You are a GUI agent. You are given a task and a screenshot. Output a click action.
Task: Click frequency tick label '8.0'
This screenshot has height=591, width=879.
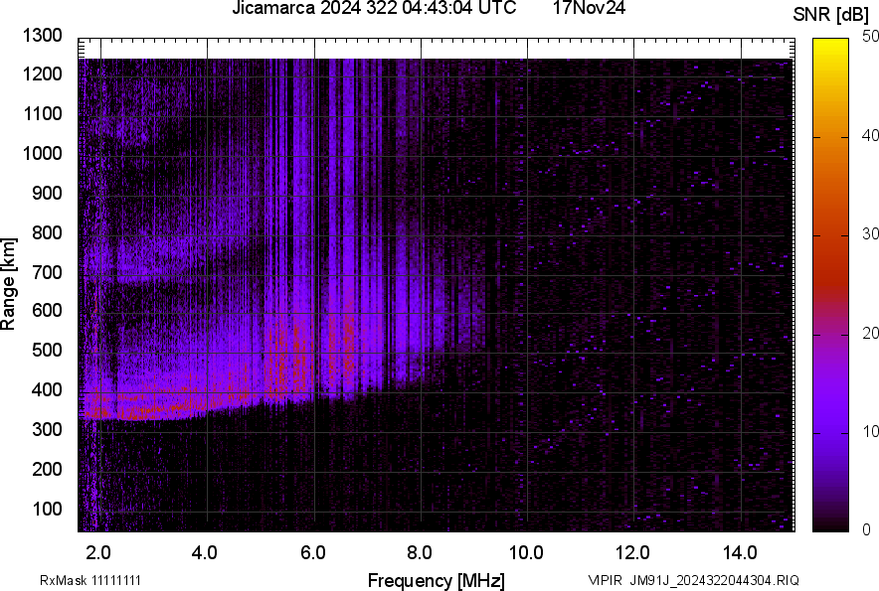tap(420, 553)
